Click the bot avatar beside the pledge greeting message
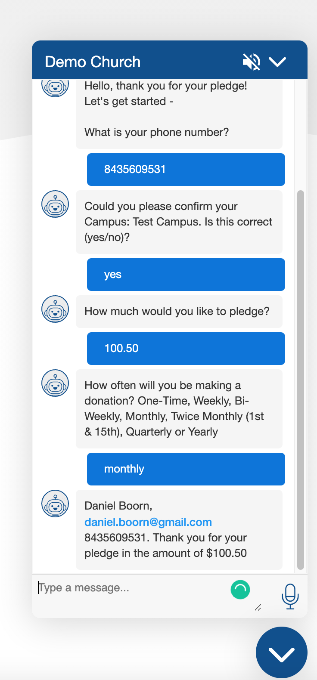 [x=55, y=88]
